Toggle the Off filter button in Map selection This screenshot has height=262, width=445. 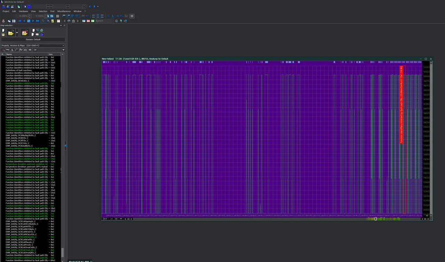pyautogui.click(x=35, y=50)
